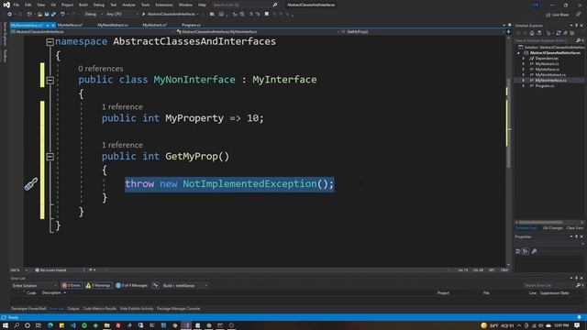Select MyNonAbstract.cs in Solution Explorer

click(x=550, y=75)
